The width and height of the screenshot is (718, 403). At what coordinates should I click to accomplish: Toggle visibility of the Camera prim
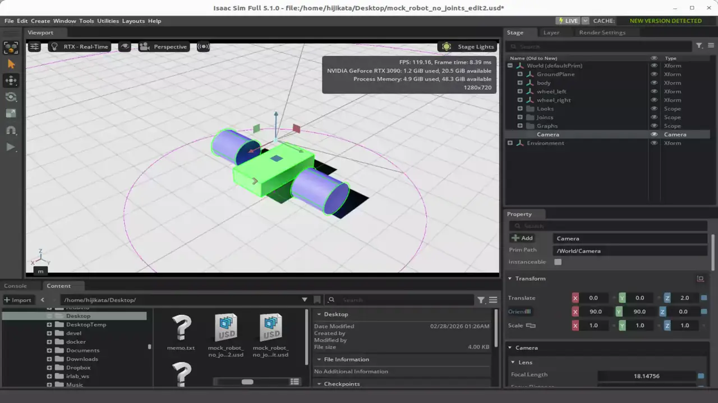[x=653, y=134]
